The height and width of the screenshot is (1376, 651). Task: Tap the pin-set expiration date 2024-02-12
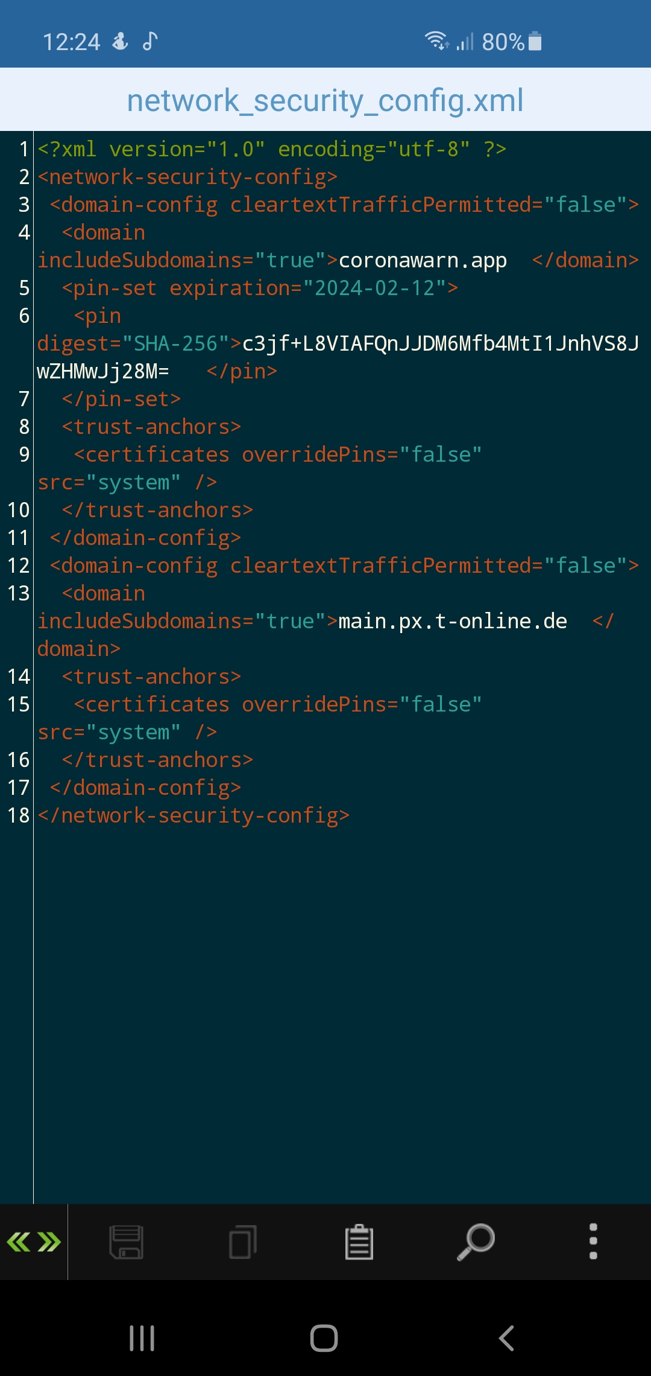point(374,288)
